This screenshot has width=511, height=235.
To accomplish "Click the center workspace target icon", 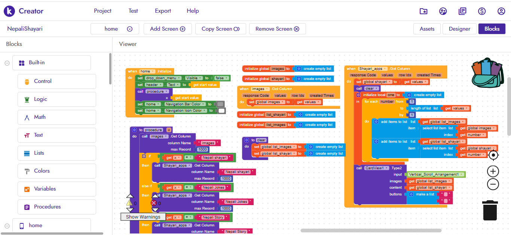I will click(493, 155).
